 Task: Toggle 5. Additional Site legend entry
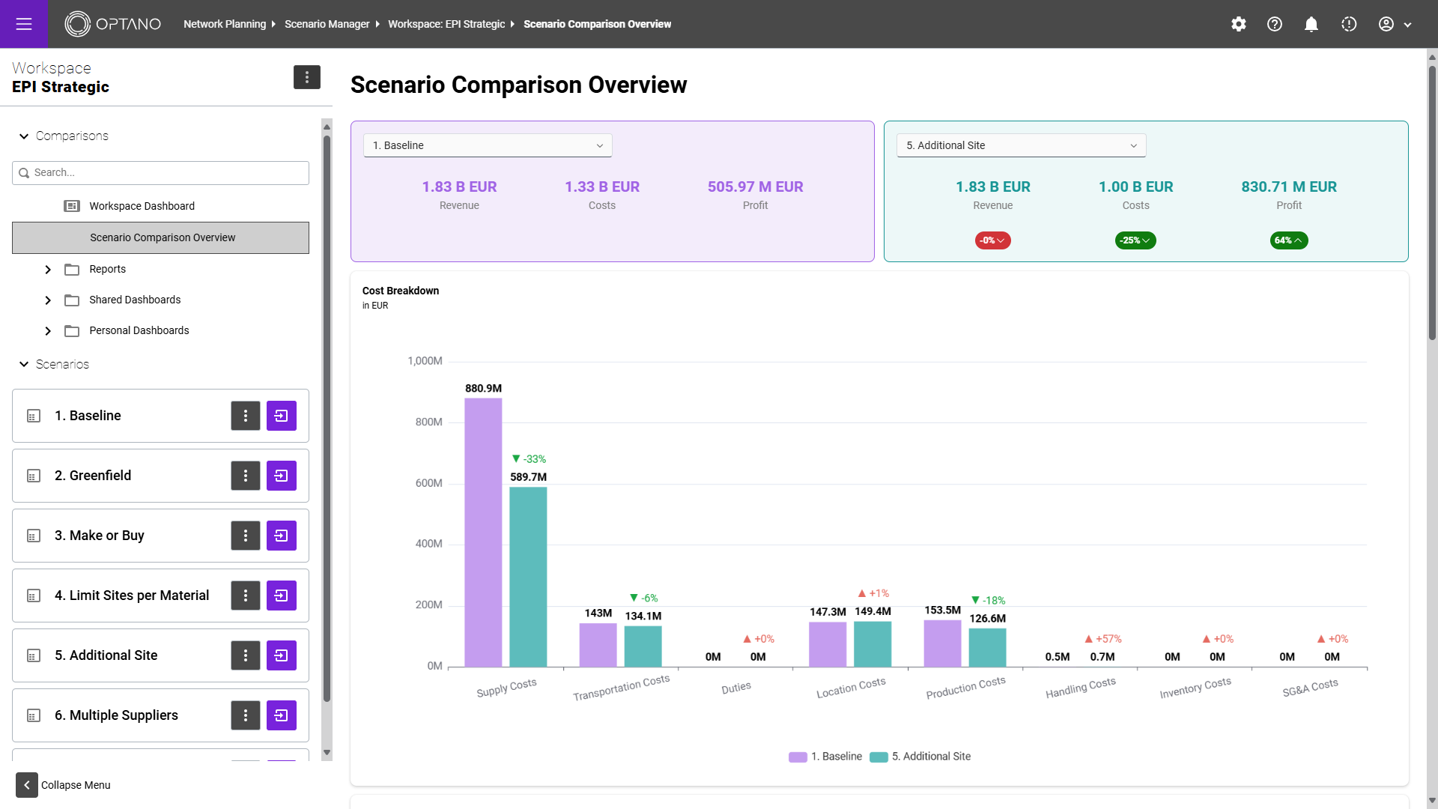point(920,757)
